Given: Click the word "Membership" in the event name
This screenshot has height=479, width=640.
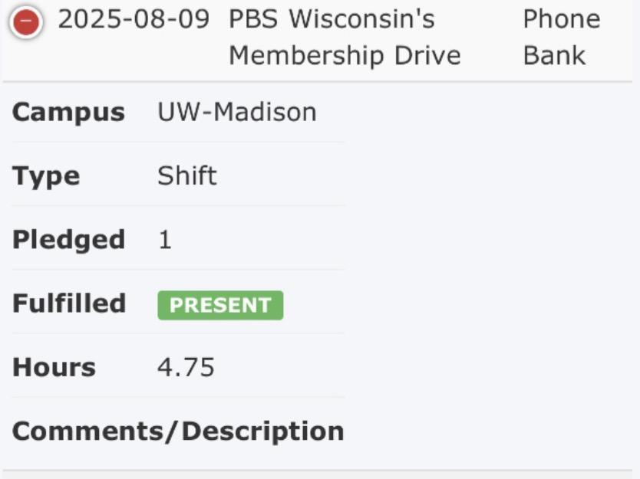Looking at the screenshot, I should coord(303,56).
